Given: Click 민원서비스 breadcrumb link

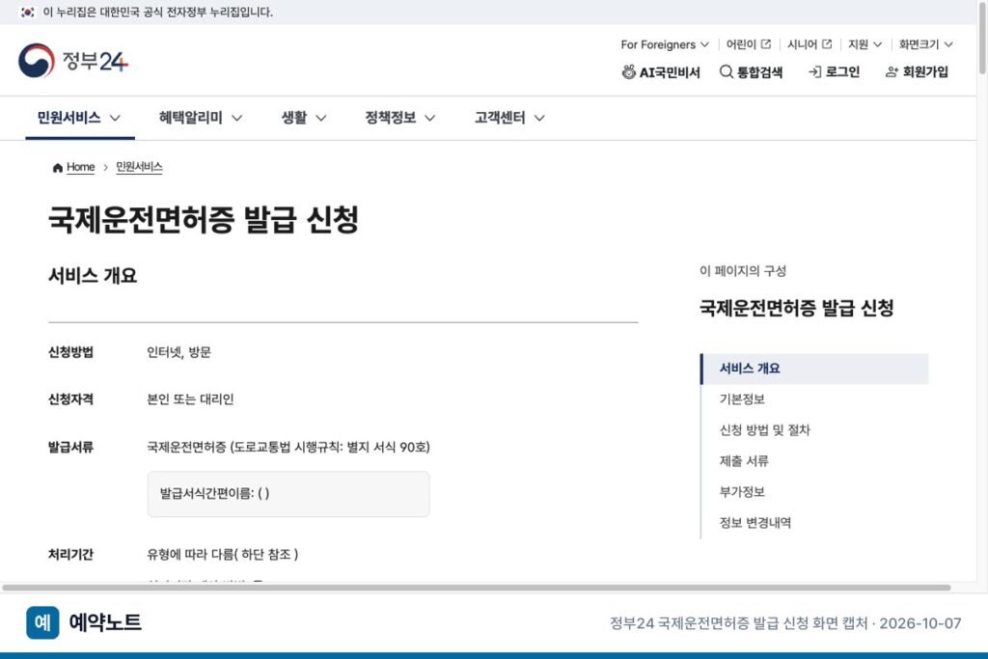Looking at the screenshot, I should pos(139,167).
